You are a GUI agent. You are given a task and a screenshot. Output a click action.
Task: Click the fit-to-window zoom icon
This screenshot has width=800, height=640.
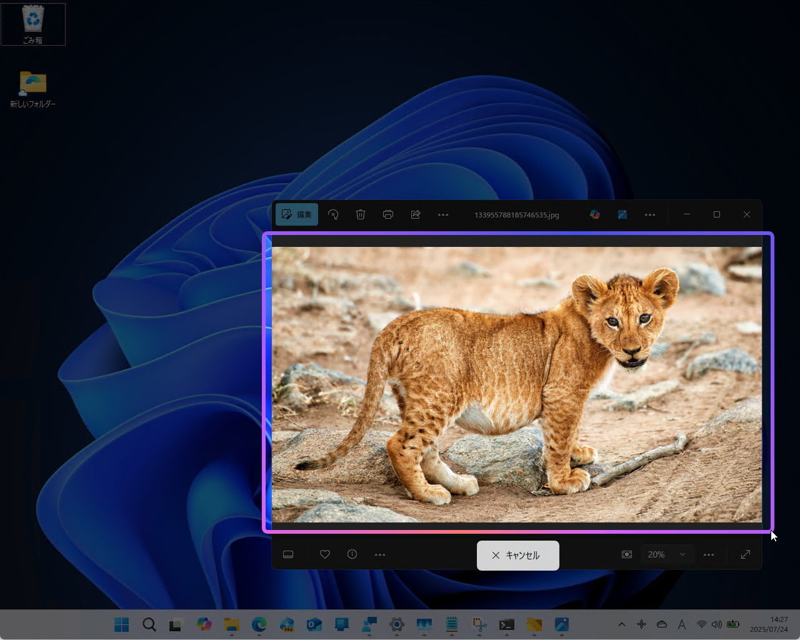pyautogui.click(x=627, y=554)
